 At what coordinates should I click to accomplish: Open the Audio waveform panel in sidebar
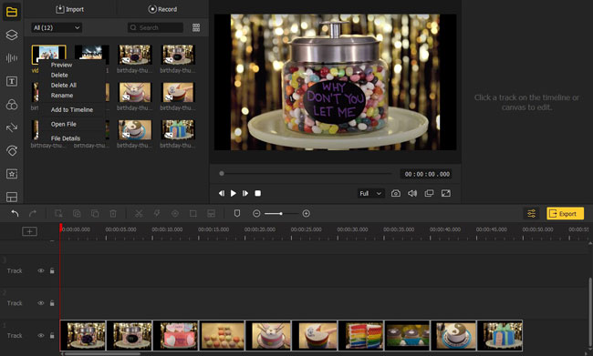coord(12,57)
